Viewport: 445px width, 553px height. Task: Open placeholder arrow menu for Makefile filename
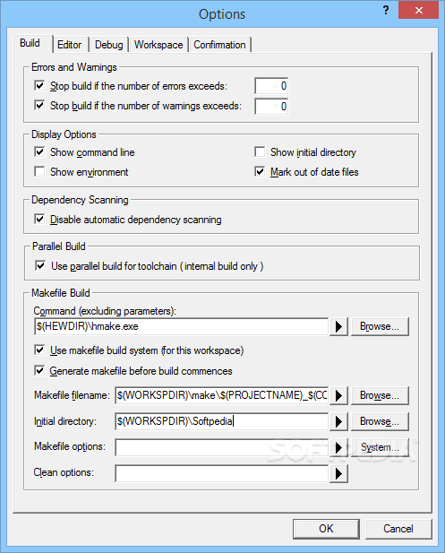[x=338, y=395]
